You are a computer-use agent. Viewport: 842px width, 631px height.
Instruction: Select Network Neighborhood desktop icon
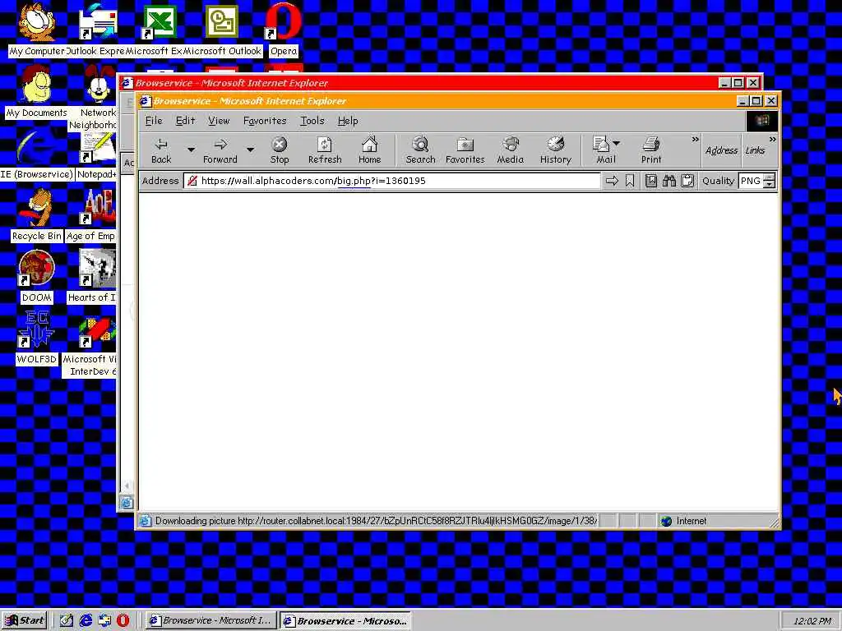pos(97,98)
